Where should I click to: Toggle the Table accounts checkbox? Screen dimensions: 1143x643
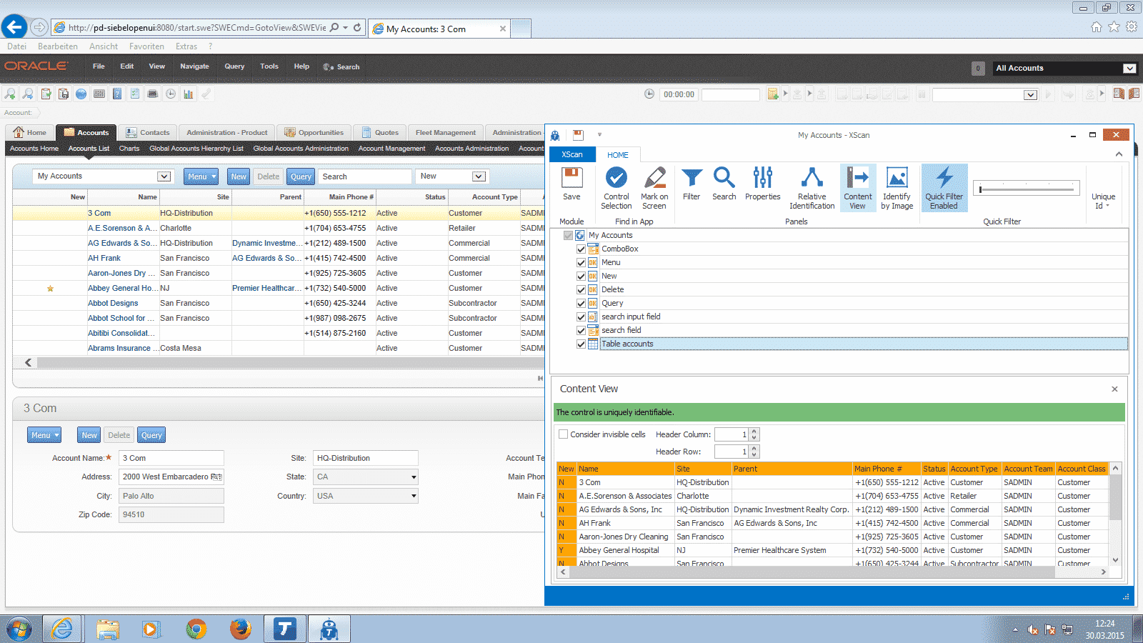(581, 344)
